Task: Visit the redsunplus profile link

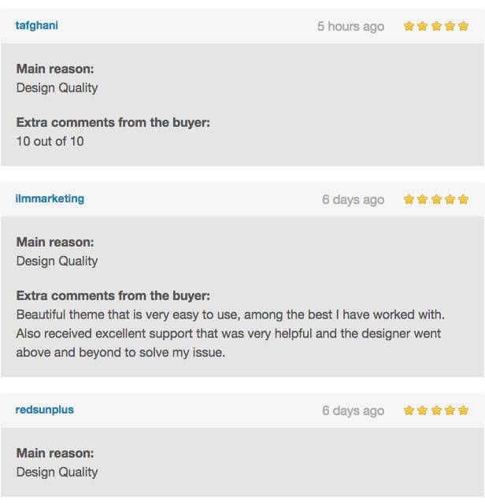Action: tap(45, 409)
